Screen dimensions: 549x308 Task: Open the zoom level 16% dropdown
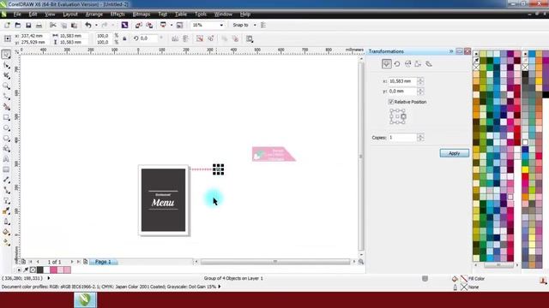(x=221, y=25)
